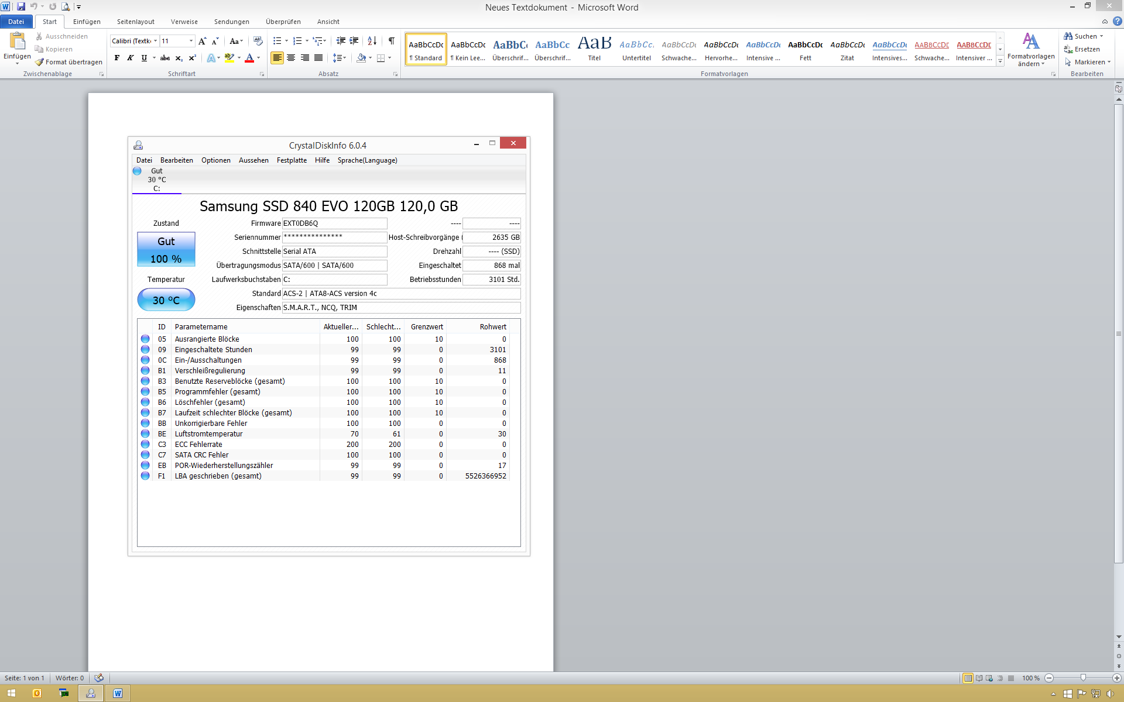Screen dimensions: 1124x702
Task: Apply the Titel style
Action: (x=594, y=49)
